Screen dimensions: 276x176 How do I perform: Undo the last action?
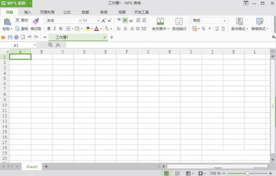click(29, 37)
